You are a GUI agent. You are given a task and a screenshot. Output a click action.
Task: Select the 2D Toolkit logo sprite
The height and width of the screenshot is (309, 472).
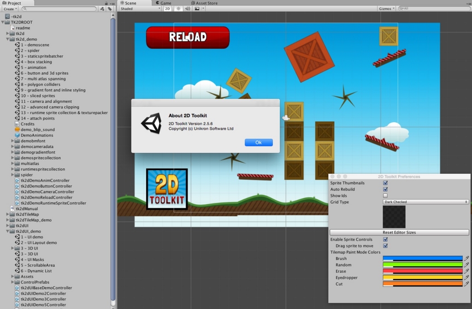click(x=167, y=189)
